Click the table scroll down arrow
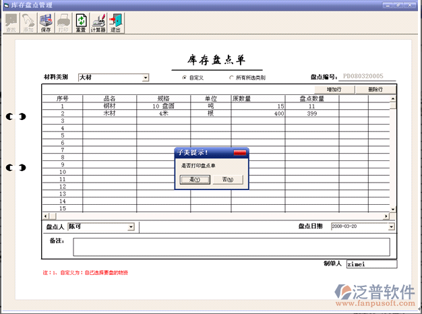This screenshot has height=314, width=422. pos(393,209)
